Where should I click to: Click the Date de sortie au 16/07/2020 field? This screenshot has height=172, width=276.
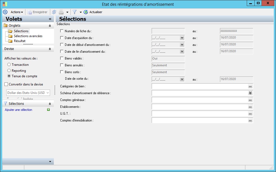[x=236, y=79]
